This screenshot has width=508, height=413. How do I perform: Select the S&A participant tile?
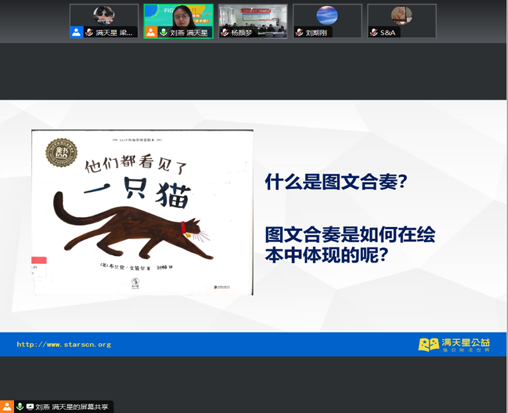pos(402,21)
